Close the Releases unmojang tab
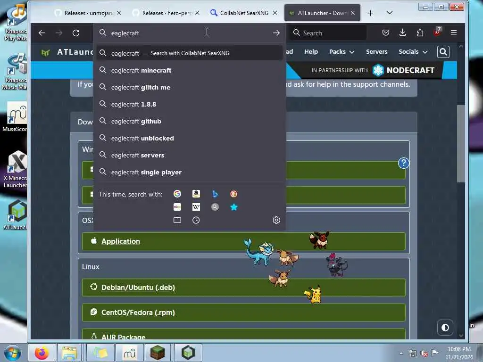483x362 pixels. pyautogui.click(x=119, y=13)
